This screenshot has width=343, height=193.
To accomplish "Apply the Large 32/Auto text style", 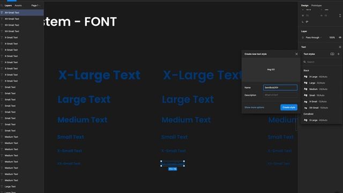I will click(317, 83).
